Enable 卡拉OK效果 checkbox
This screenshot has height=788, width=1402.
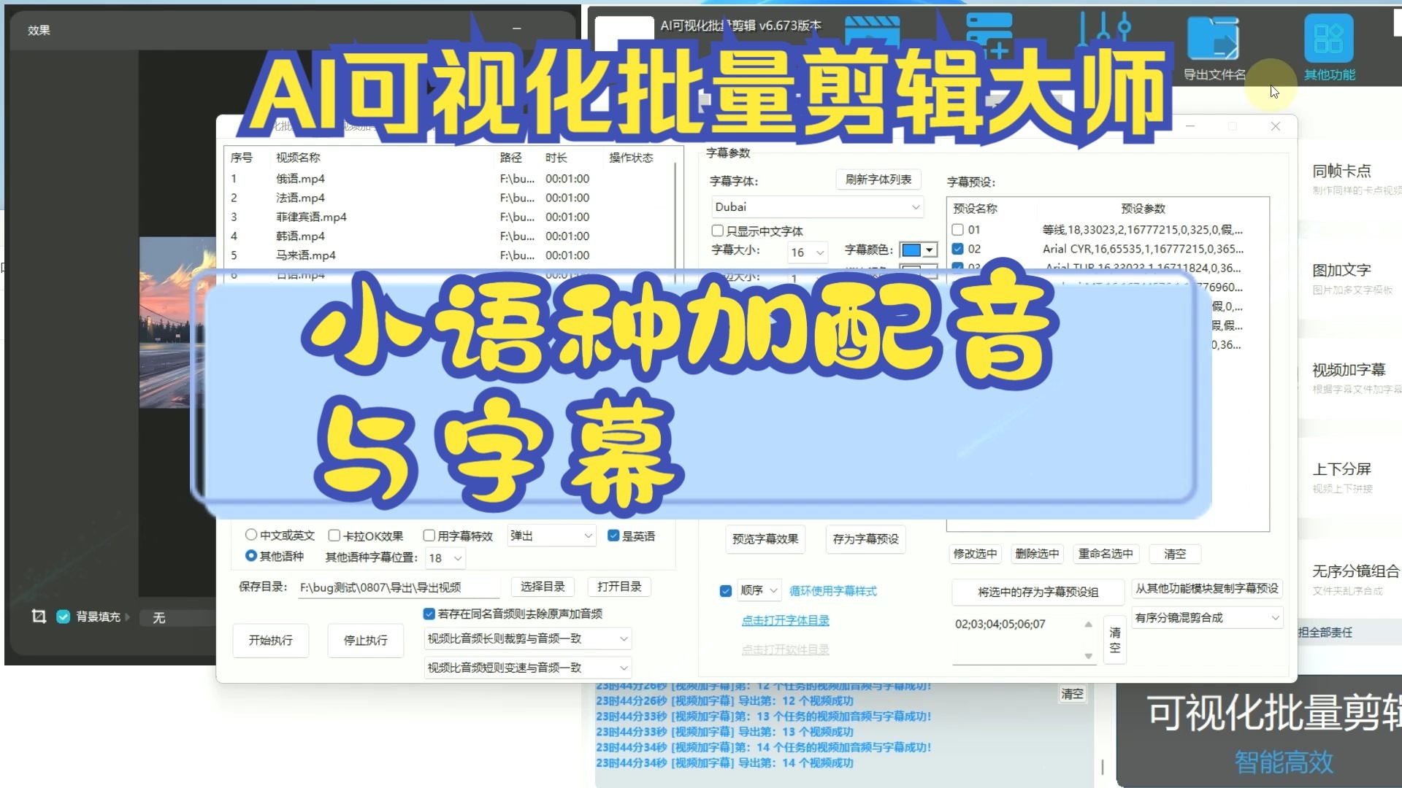(334, 535)
